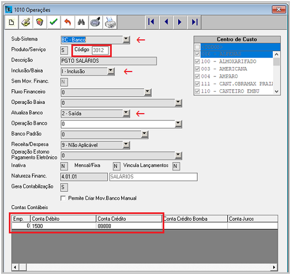Enable Permite Criar Mov.Banco Manual checkbox
291x275 pixels.
(x=63, y=198)
